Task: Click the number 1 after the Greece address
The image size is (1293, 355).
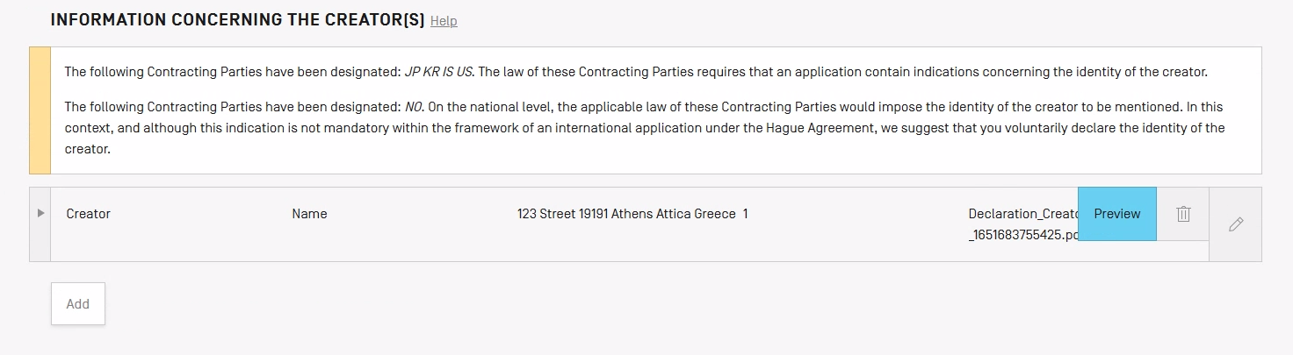Action: (745, 214)
